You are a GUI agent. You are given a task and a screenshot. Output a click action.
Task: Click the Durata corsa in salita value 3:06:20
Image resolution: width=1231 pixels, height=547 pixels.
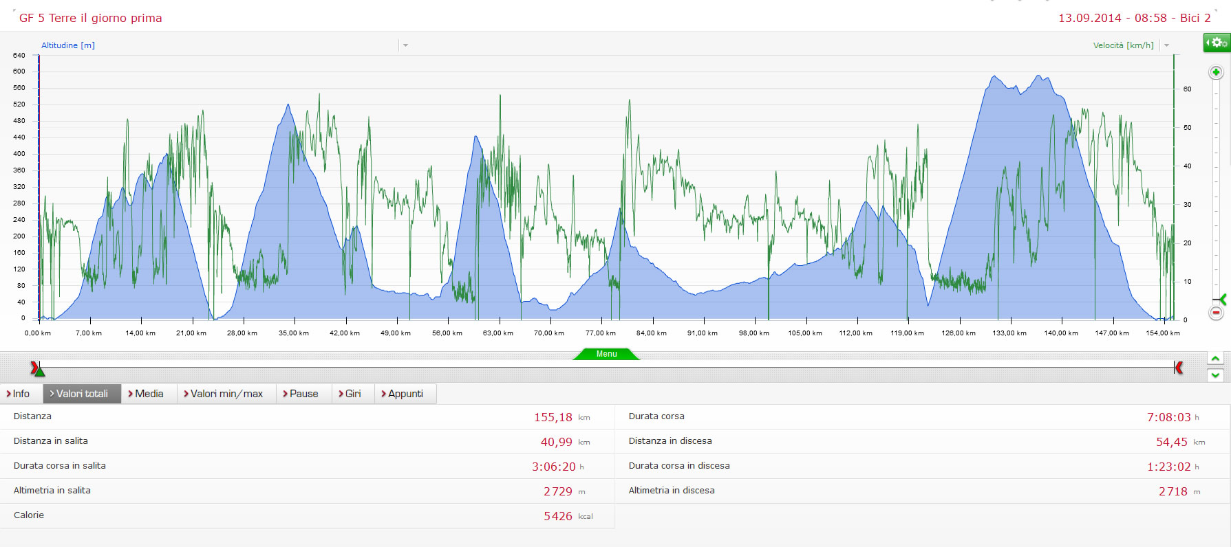[553, 467]
